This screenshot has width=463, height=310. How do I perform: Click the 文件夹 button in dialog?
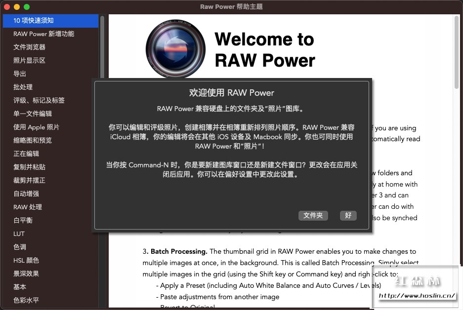tap(313, 215)
